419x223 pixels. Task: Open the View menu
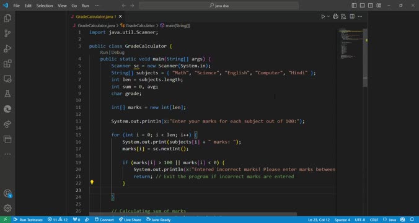coord(62,6)
